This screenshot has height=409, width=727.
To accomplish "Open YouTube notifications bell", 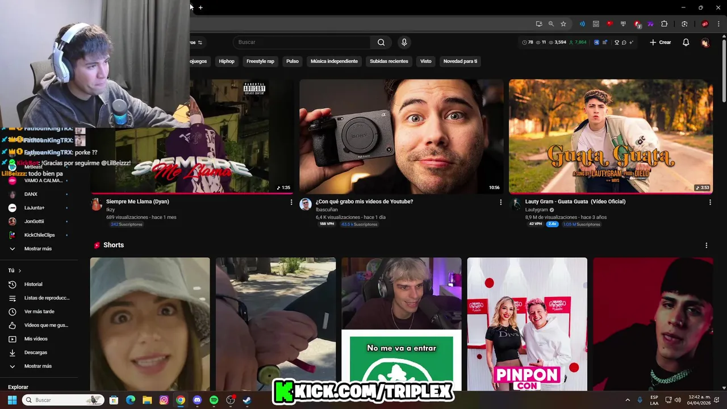I will 686,42.
